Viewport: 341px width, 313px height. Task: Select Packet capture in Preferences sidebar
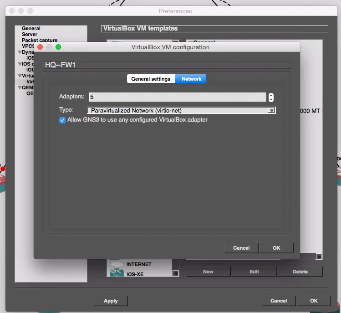[40, 40]
